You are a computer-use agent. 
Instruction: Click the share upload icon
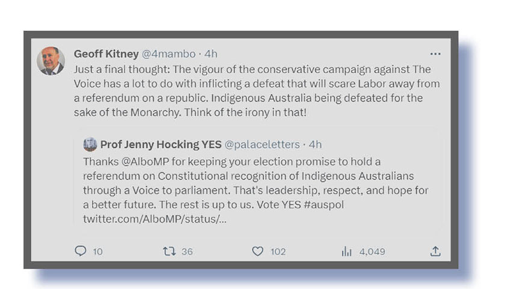point(436,251)
